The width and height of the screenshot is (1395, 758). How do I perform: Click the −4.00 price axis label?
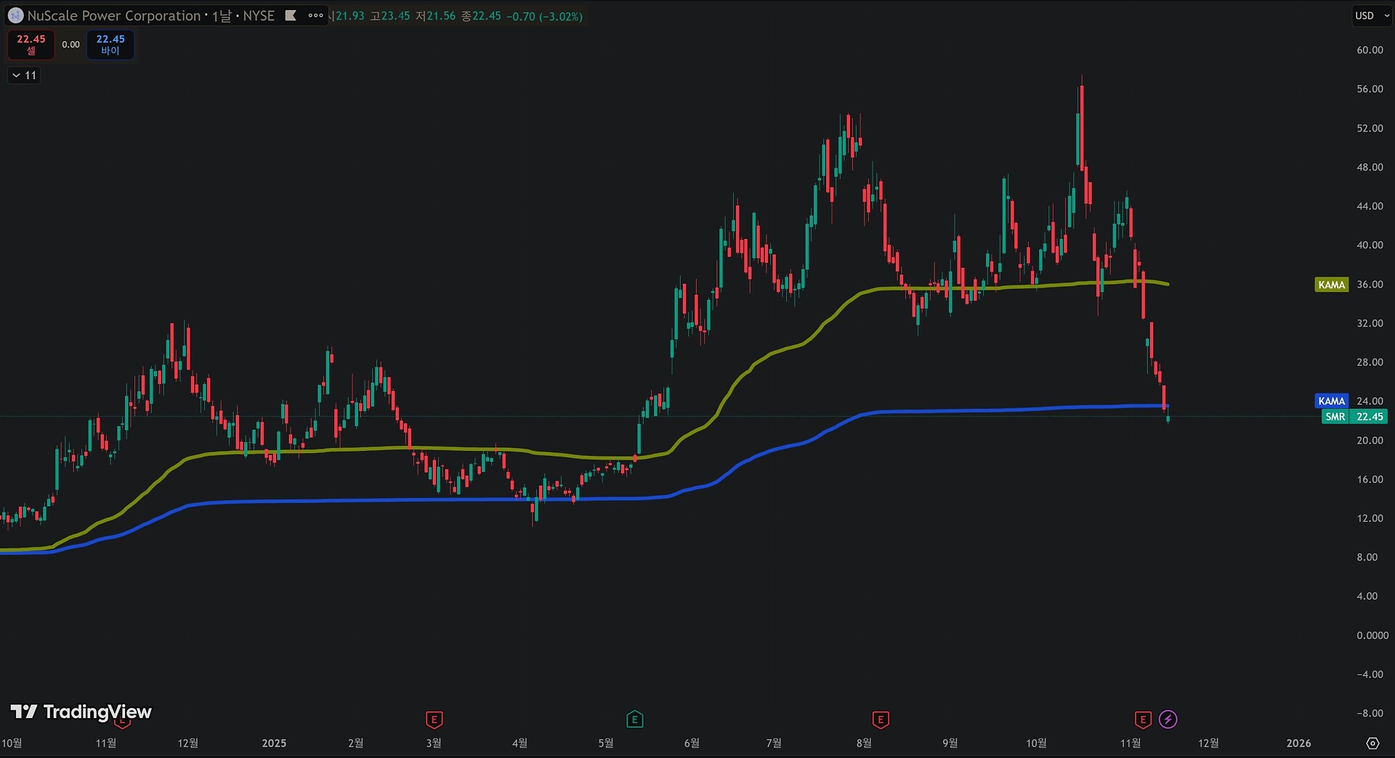(x=1370, y=675)
